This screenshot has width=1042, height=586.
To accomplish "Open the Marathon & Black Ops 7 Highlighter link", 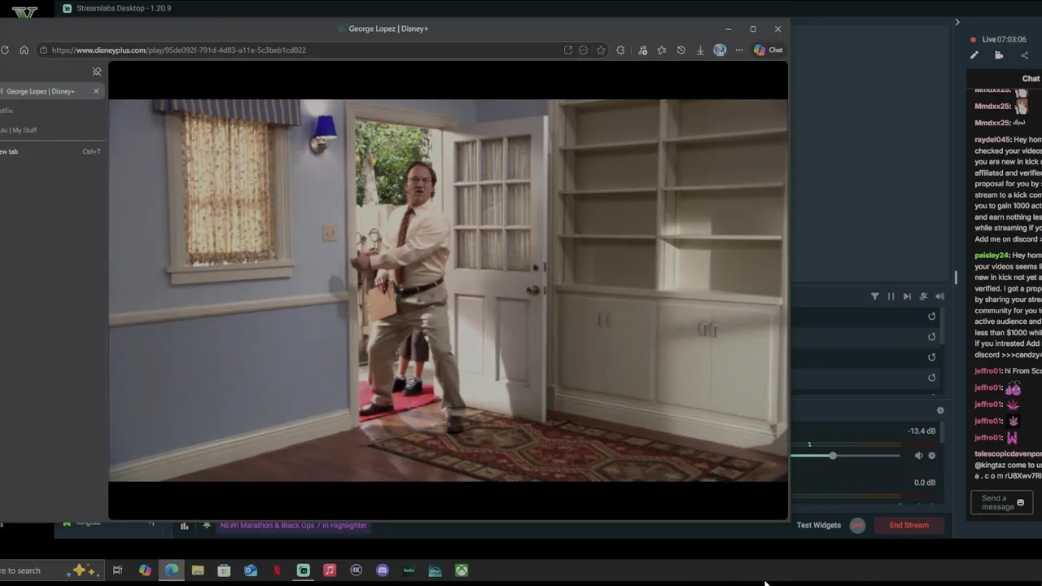I will [293, 526].
